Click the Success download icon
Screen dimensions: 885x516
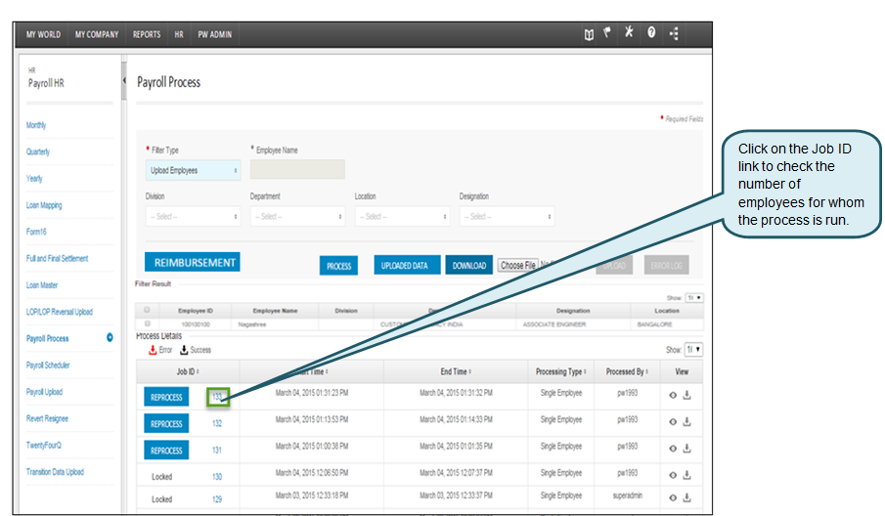click(184, 350)
